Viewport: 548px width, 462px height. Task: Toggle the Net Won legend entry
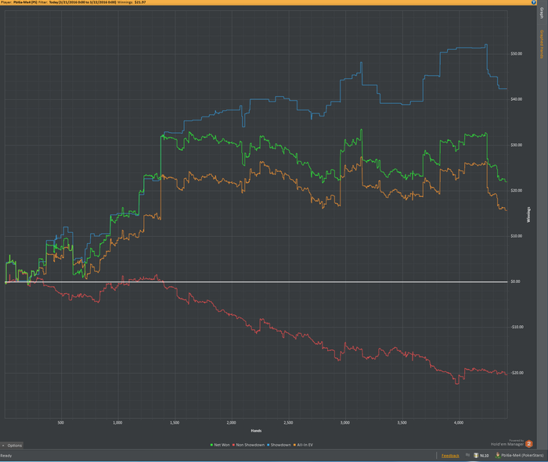[x=220, y=445]
